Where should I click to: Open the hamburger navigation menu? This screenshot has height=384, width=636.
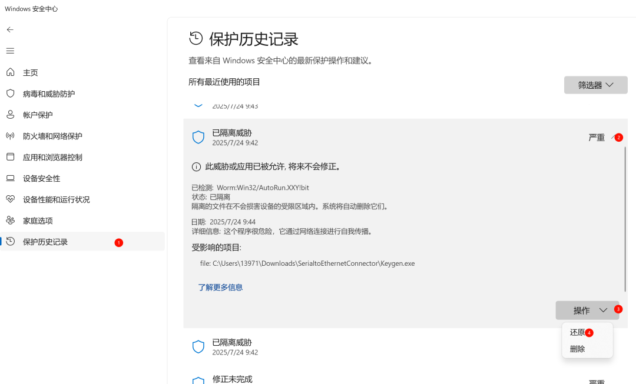(10, 51)
